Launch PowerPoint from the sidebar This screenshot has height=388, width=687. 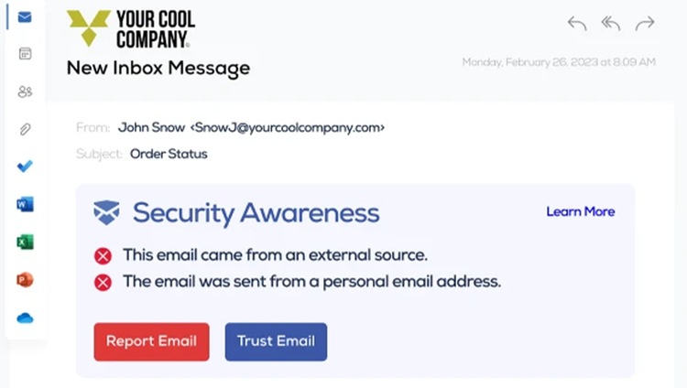25,279
